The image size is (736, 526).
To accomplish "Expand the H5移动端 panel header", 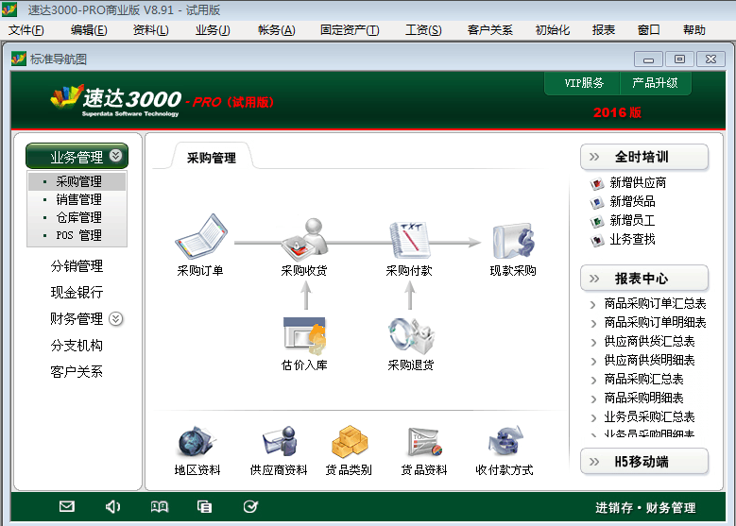I will pos(644,461).
